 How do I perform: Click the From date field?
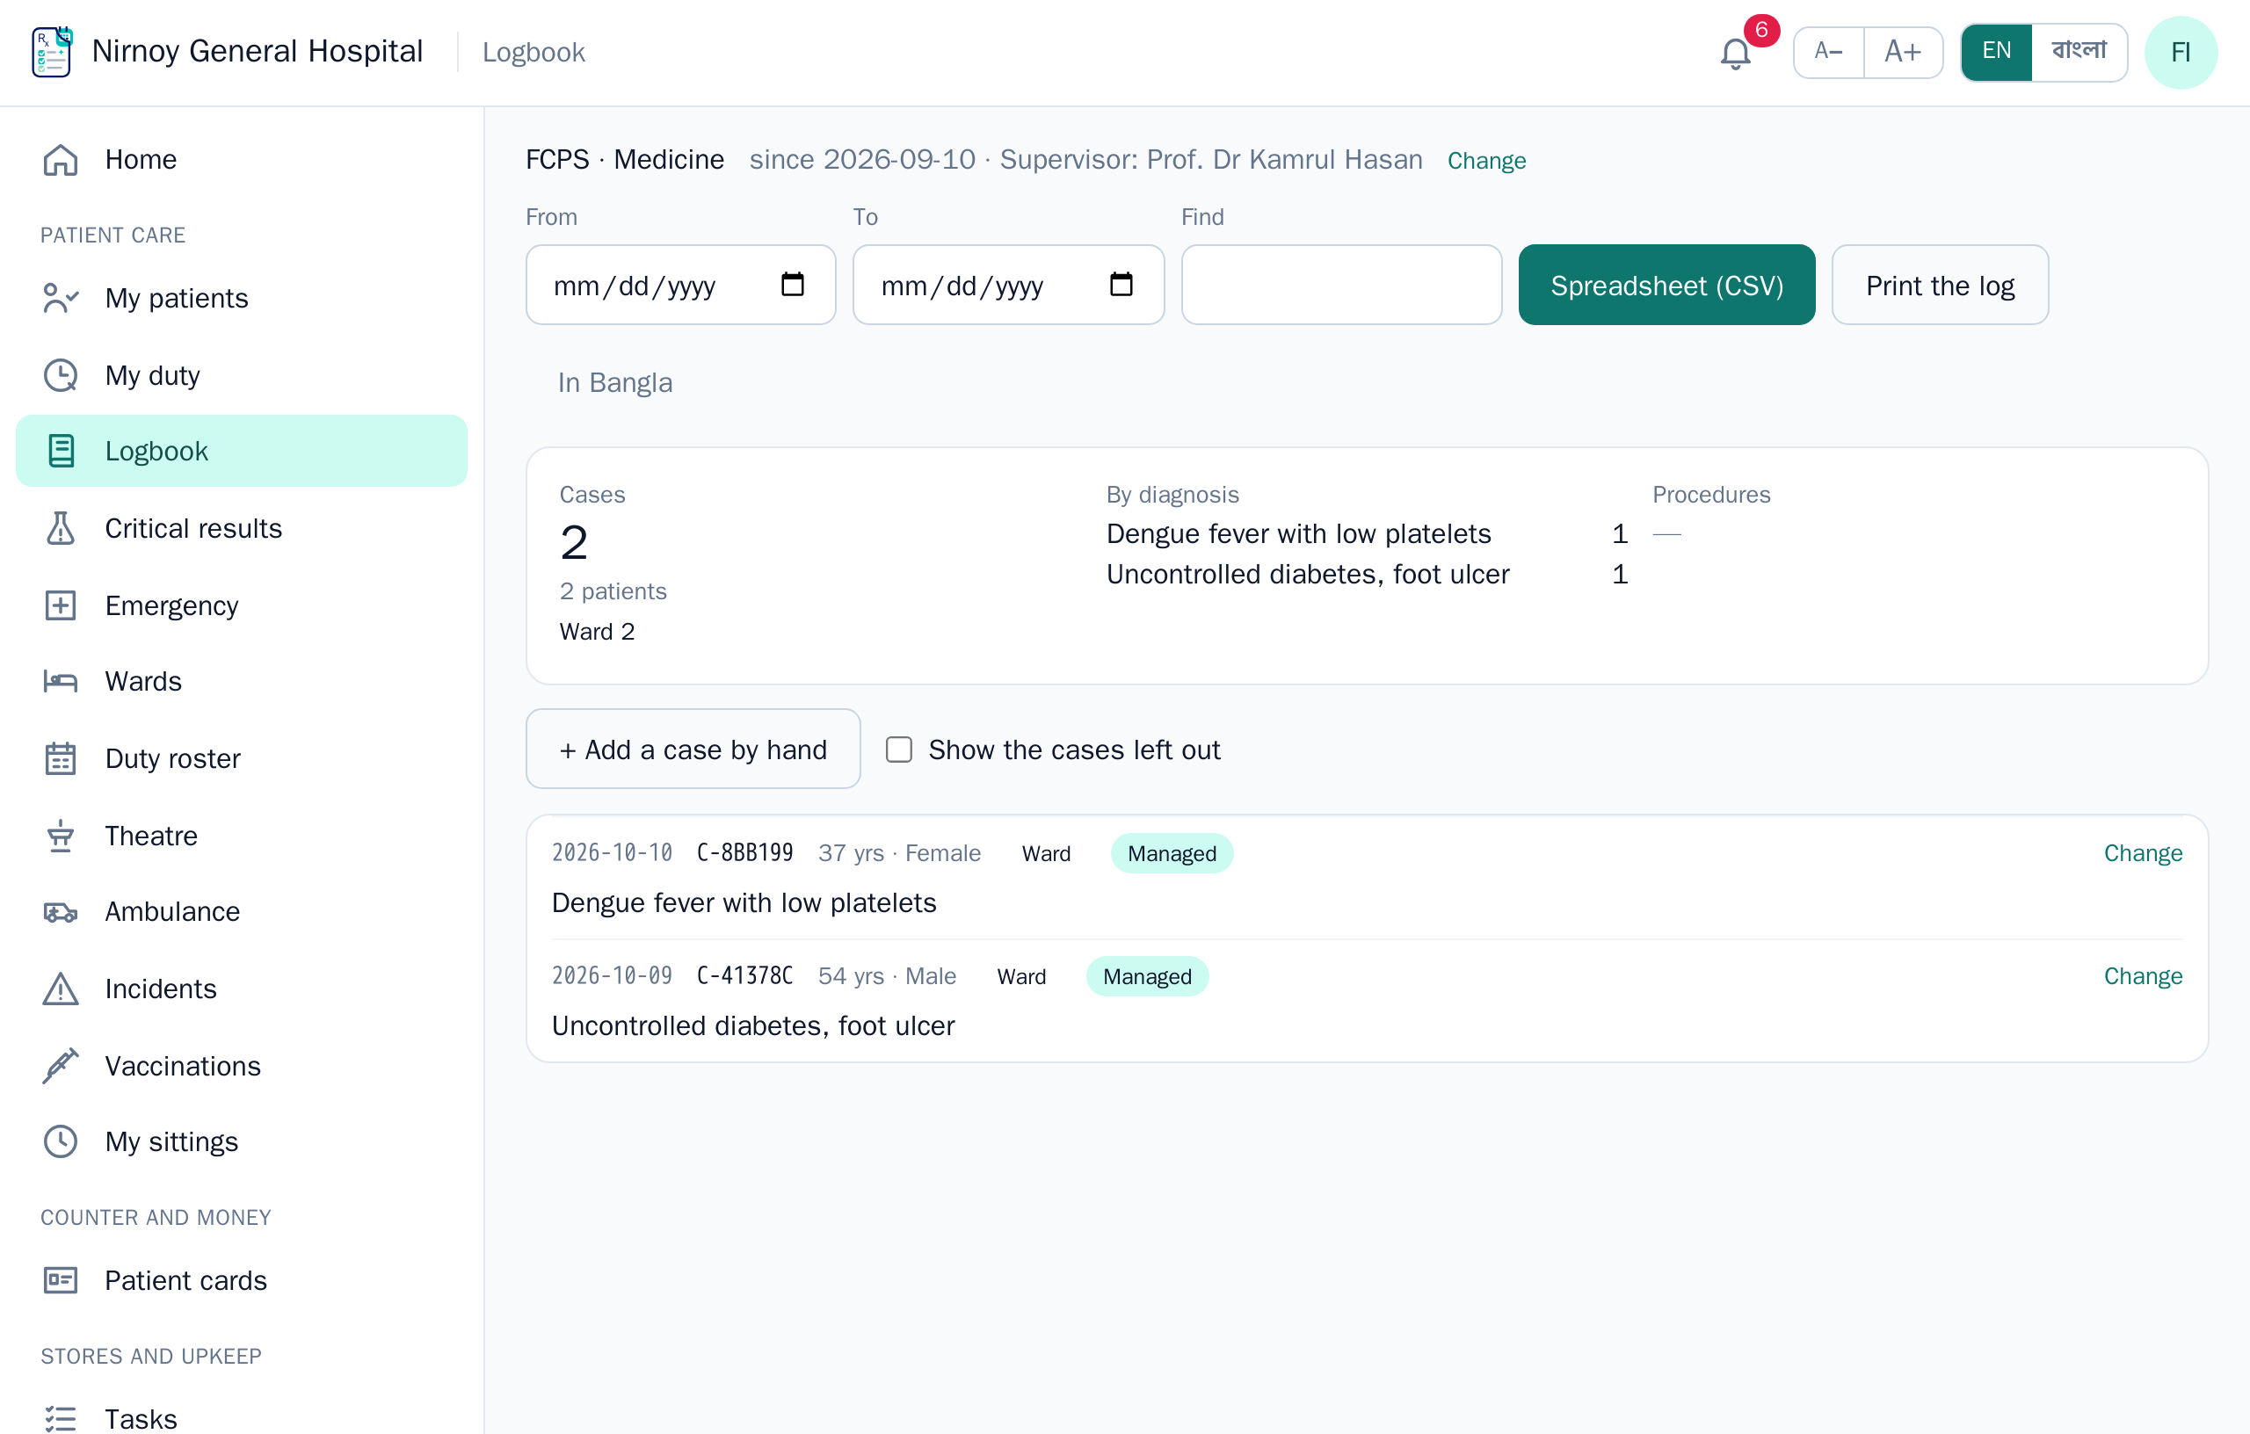681,285
